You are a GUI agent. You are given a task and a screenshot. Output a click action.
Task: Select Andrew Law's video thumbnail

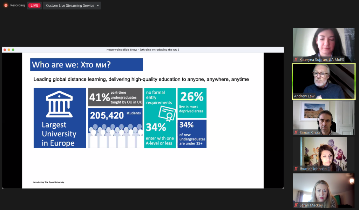point(324,82)
